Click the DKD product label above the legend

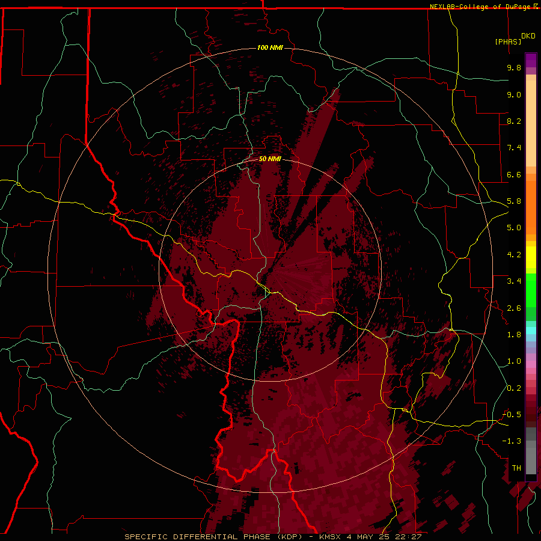tap(528, 36)
